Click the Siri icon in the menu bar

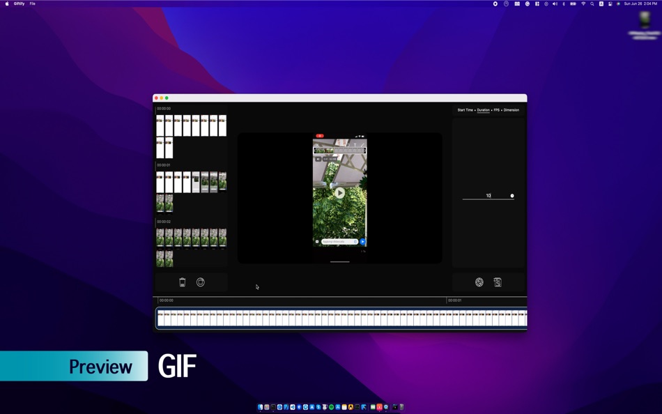pyautogui.click(x=618, y=3)
